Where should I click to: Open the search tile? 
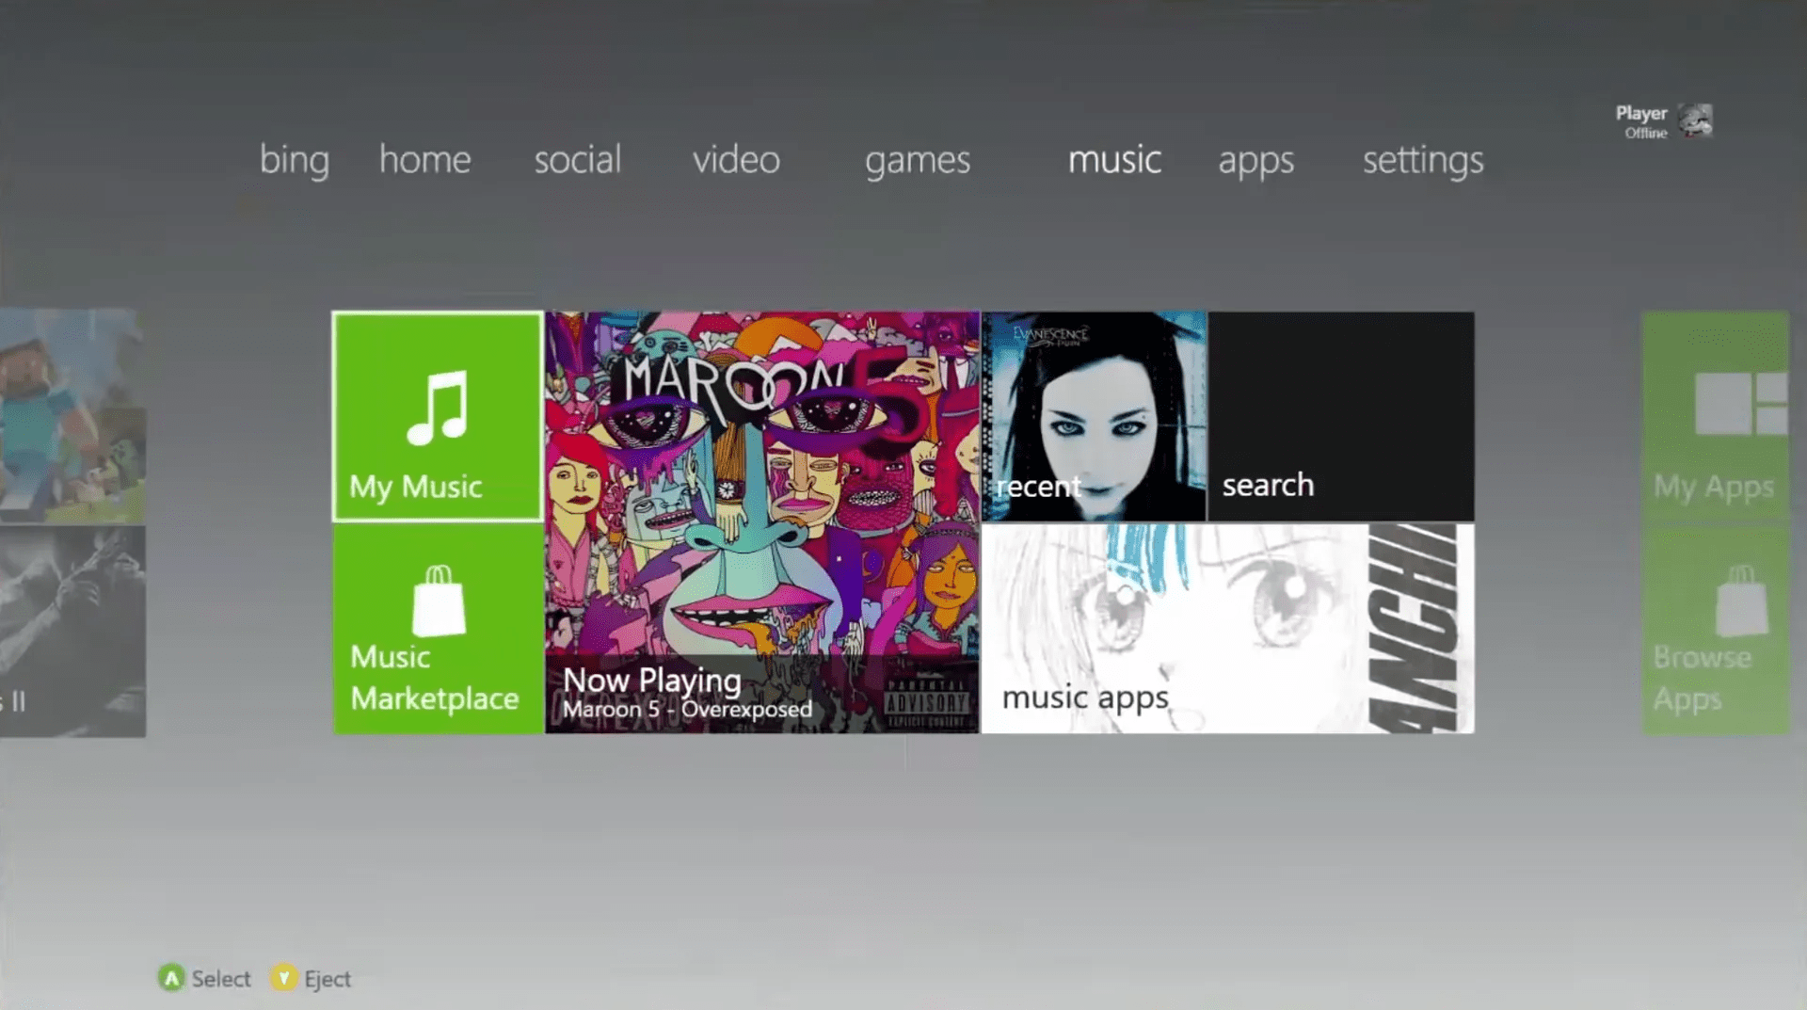[1341, 416]
